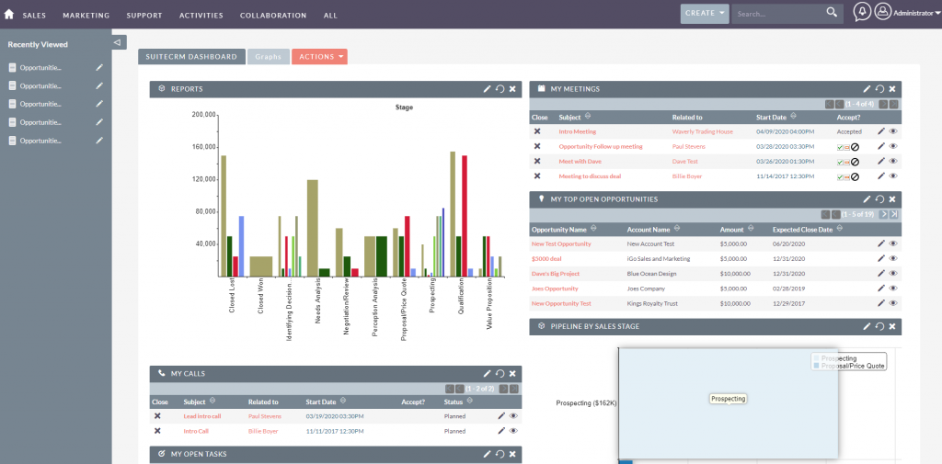Remove the Reports dashlet
942x464 pixels.
coord(512,89)
